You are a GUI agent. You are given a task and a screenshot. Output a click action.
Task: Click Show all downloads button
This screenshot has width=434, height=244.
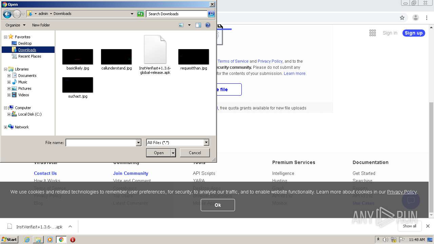pyautogui.click(x=410, y=226)
